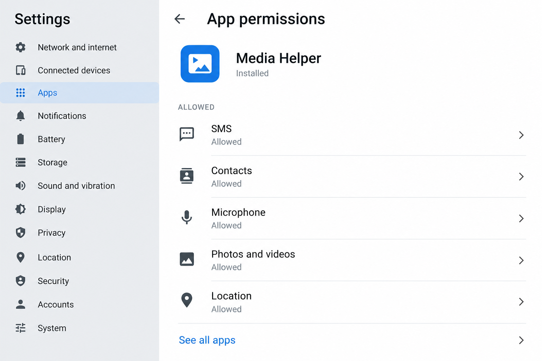The height and width of the screenshot is (361, 542).
Task: Click the Display brightness icon
Action: pyautogui.click(x=20, y=209)
